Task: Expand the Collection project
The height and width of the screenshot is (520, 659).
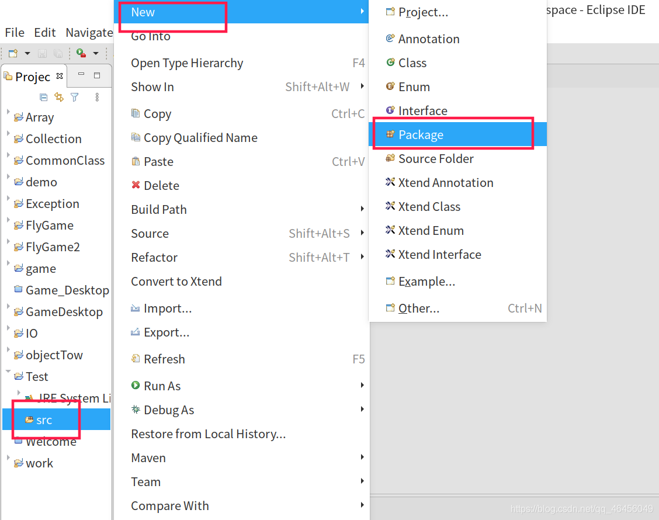Action: (8, 133)
